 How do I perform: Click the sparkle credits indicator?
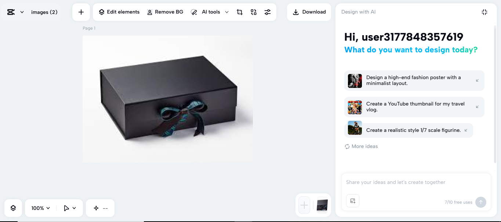pyautogui.click(x=100, y=208)
